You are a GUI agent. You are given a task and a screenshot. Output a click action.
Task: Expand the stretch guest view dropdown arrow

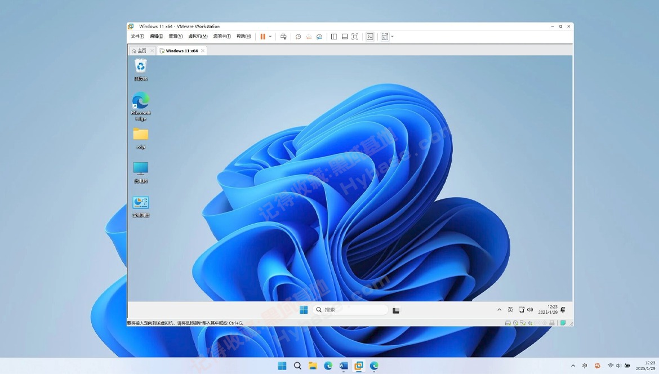tap(393, 37)
